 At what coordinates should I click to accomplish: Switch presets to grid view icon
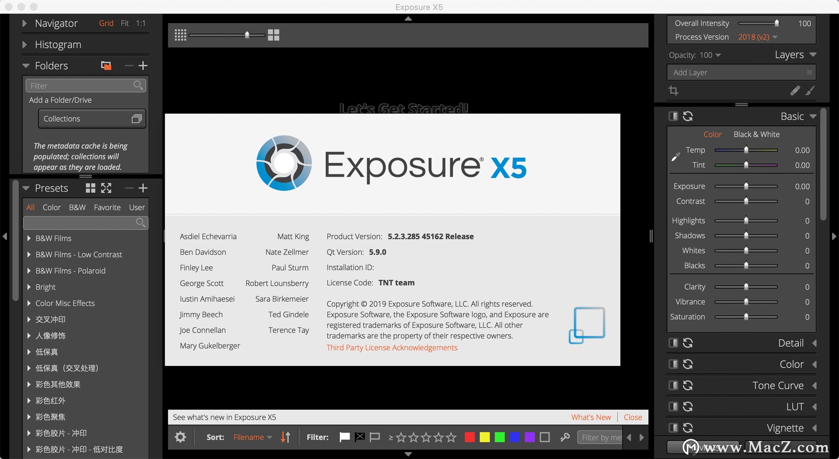(x=90, y=188)
